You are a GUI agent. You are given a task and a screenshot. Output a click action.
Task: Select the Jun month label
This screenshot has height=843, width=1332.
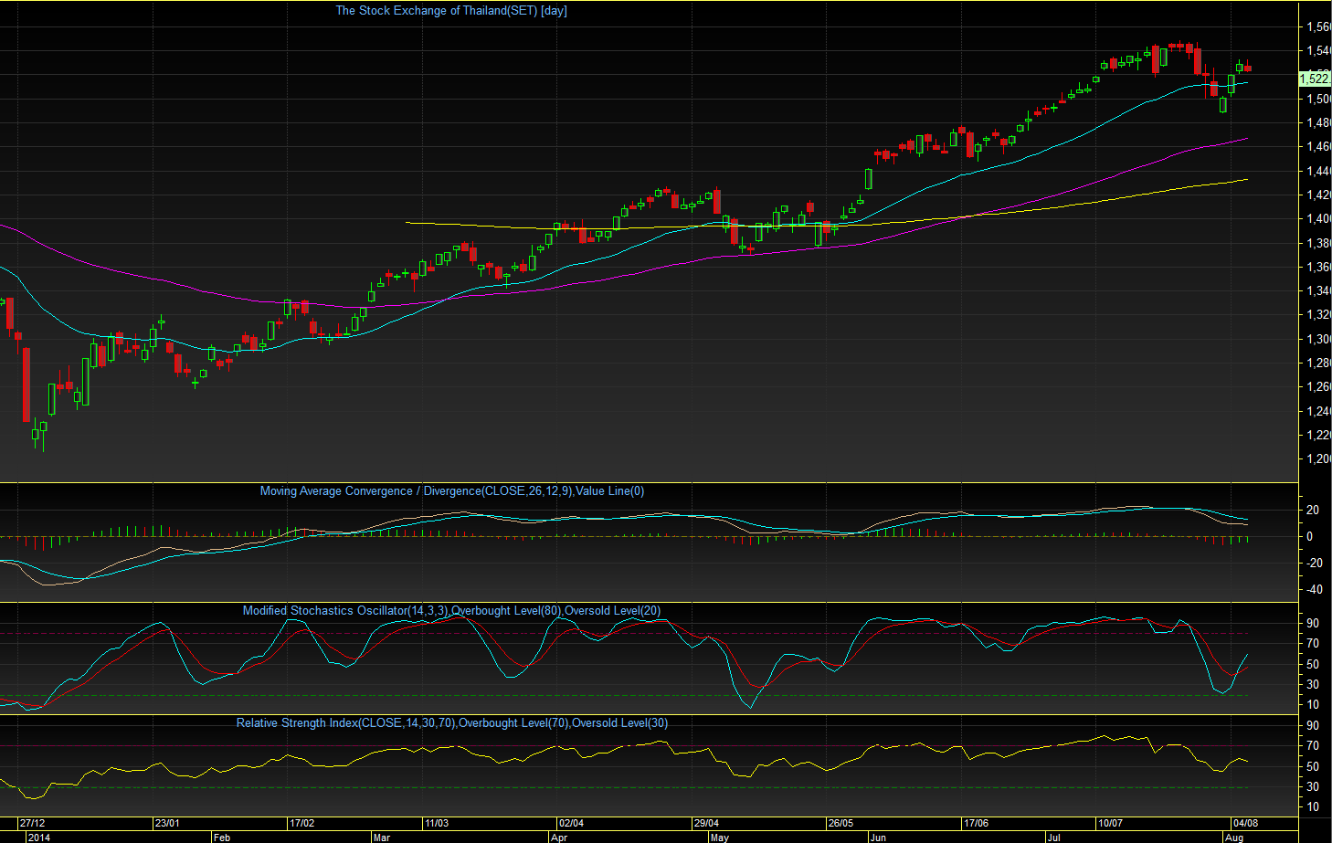(x=878, y=837)
